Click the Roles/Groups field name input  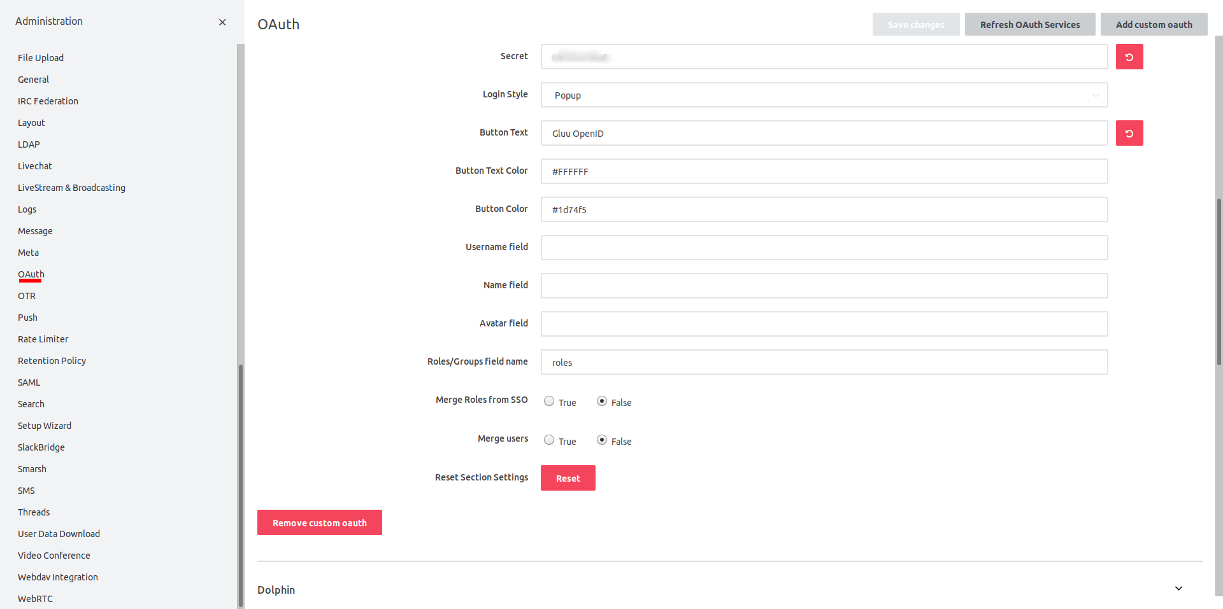point(824,362)
